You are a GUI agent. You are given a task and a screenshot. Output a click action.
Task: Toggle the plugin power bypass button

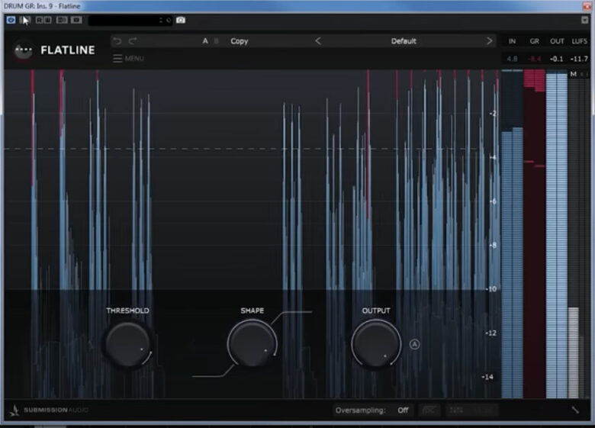(11, 20)
